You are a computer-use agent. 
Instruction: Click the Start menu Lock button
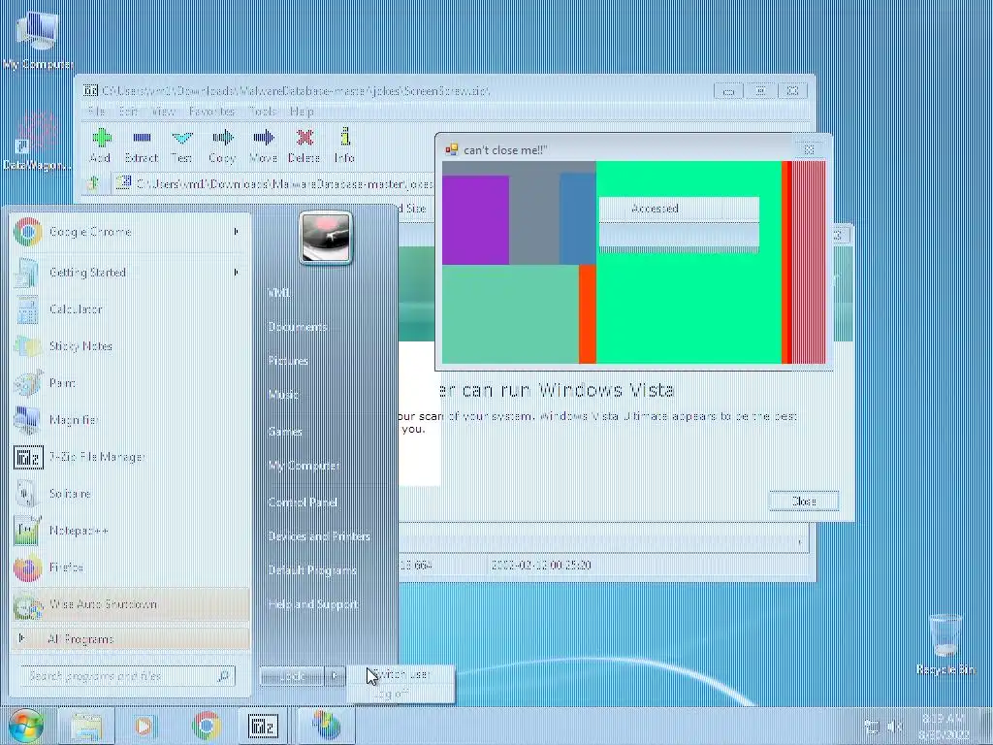(x=292, y=676)
